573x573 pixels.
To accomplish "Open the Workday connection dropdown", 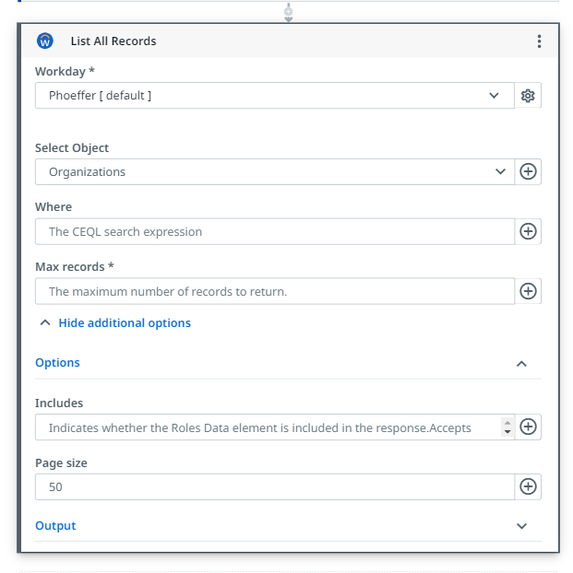I will click(x=274, y=96).
